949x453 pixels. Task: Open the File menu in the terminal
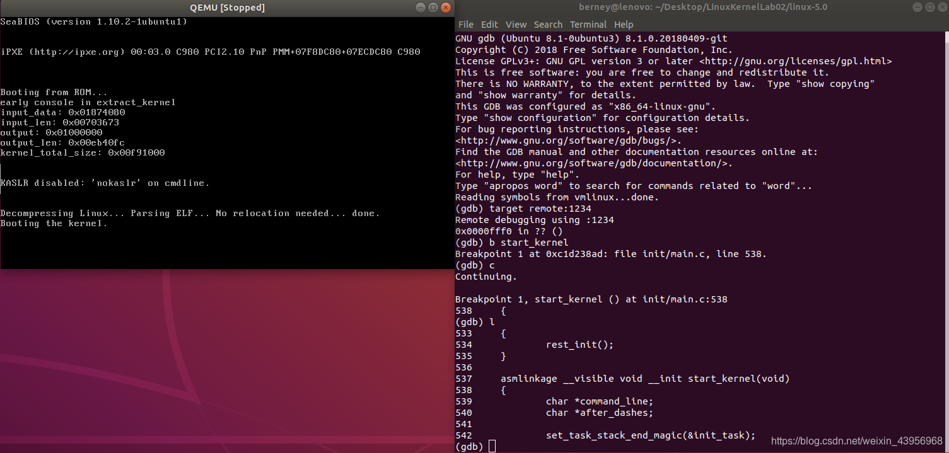tap(465, 25)
